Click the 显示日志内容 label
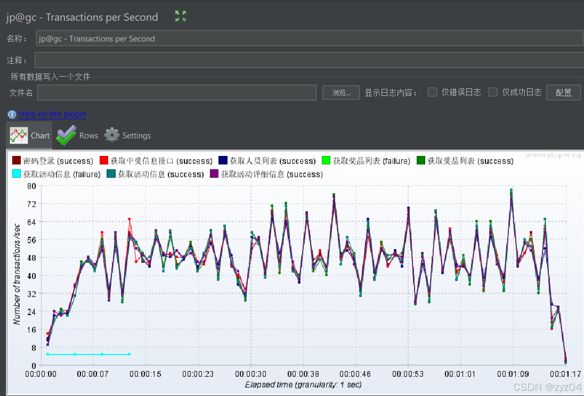The height and width of the screenshot is (396, 584). [391, 93]
